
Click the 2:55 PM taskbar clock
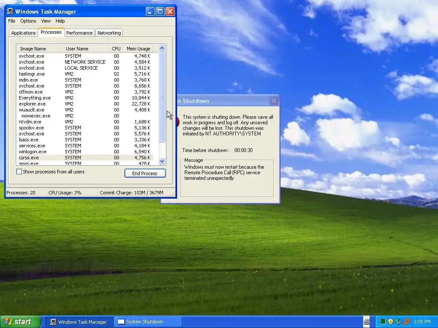click(422, 322)
